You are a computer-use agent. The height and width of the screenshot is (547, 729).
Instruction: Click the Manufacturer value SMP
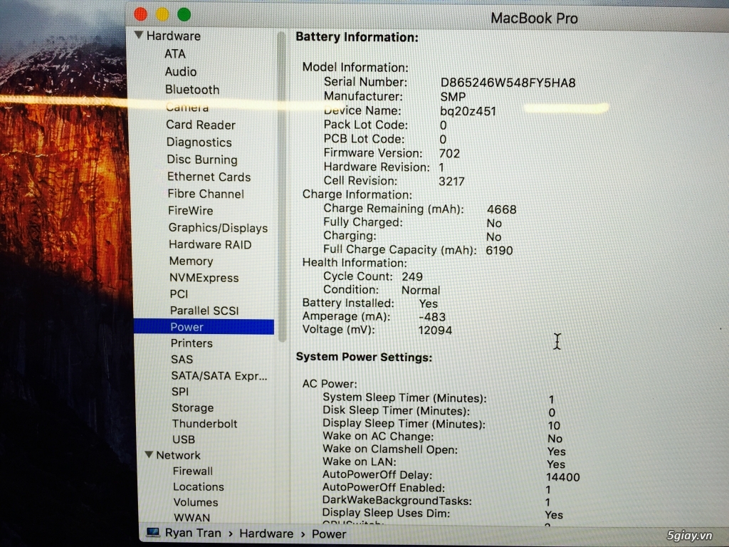[x=453, y=97]
